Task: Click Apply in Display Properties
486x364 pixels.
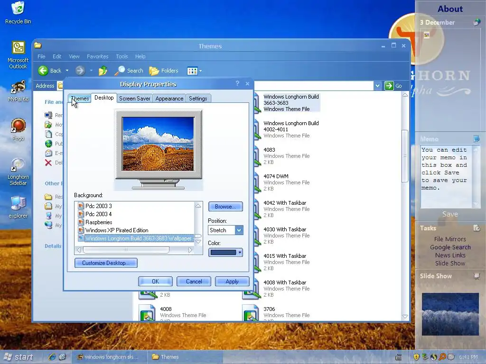Action: click(x=232, y=282)
